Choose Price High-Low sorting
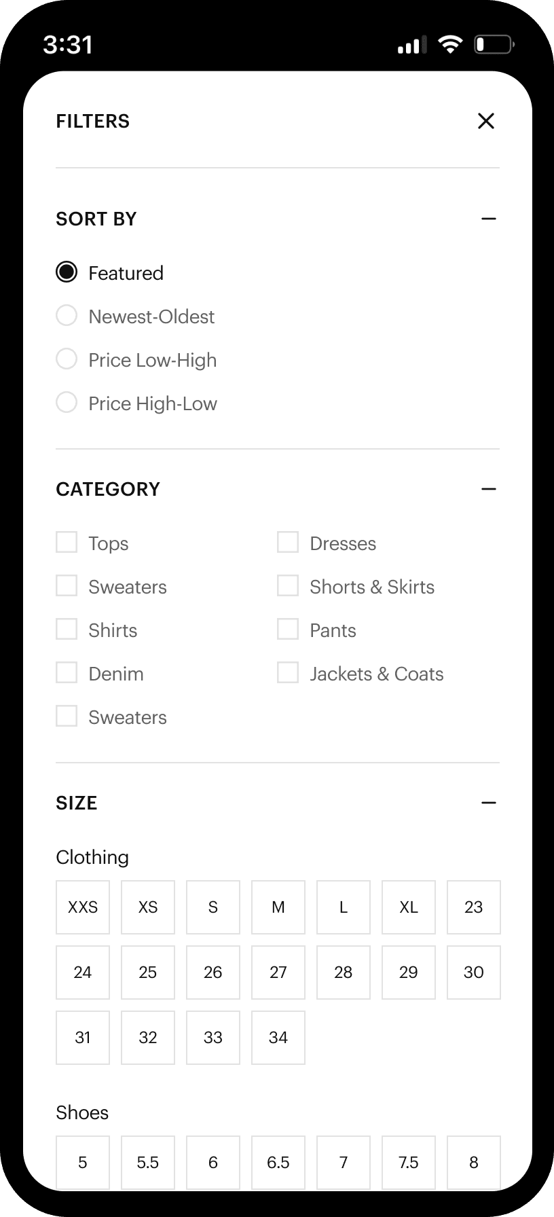The width and height of the screenshot is (554, 1217). click(67, 403)
